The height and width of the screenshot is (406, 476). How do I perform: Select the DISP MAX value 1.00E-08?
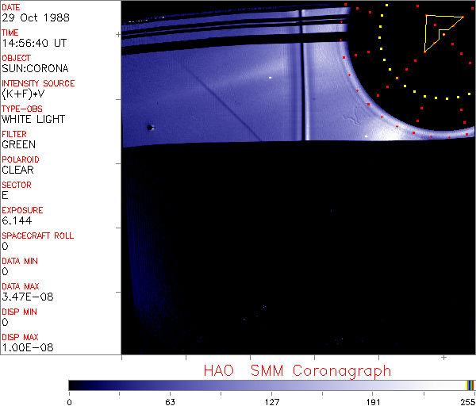[x=24, y=347]
